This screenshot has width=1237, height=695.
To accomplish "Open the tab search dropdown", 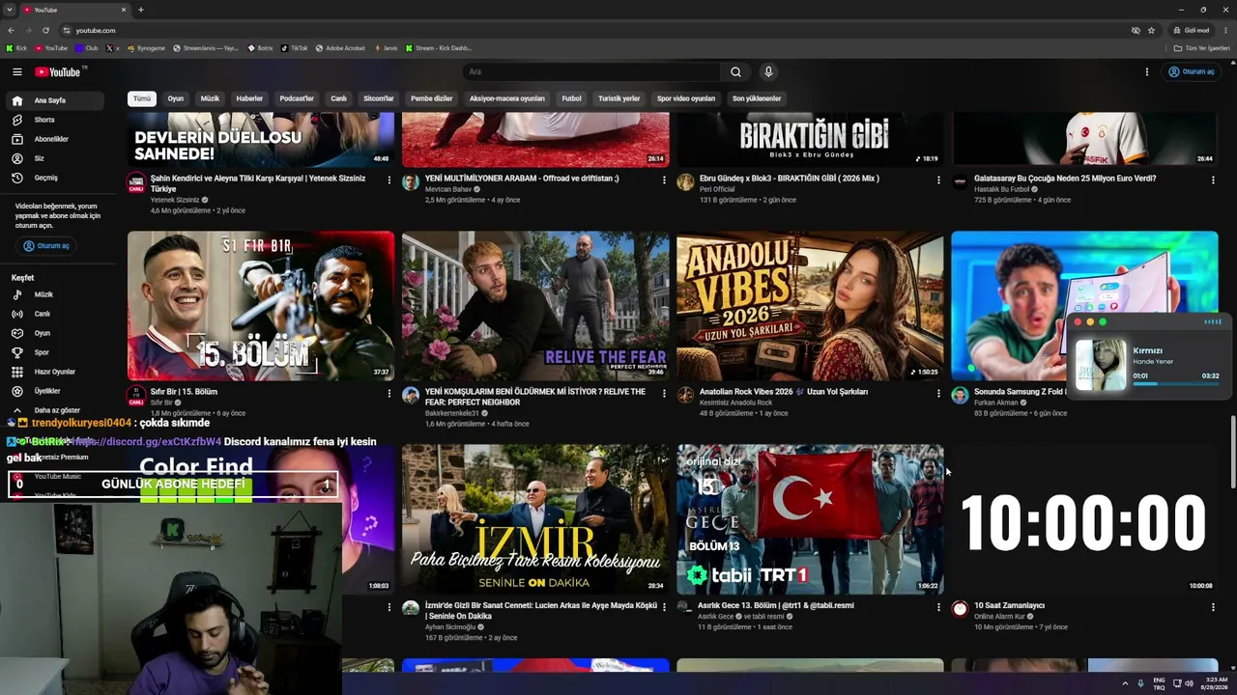I will [9, 10].
